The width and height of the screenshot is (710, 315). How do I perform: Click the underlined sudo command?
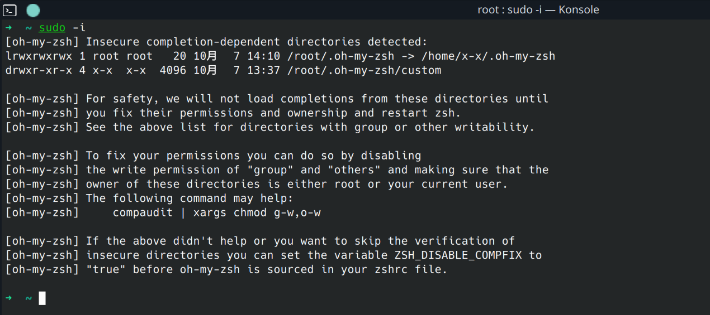[x=53, y=28]
